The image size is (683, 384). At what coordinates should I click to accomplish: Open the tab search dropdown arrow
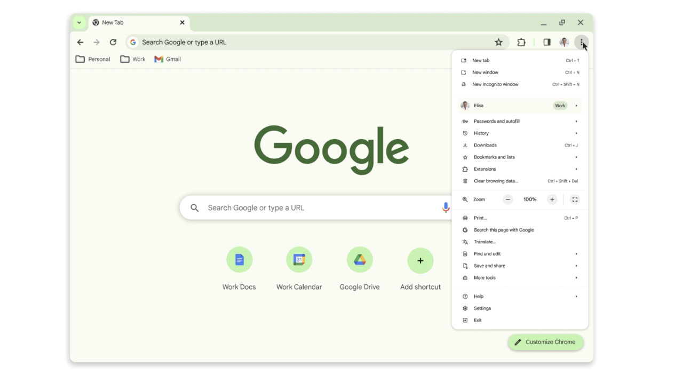pos(78,22)
